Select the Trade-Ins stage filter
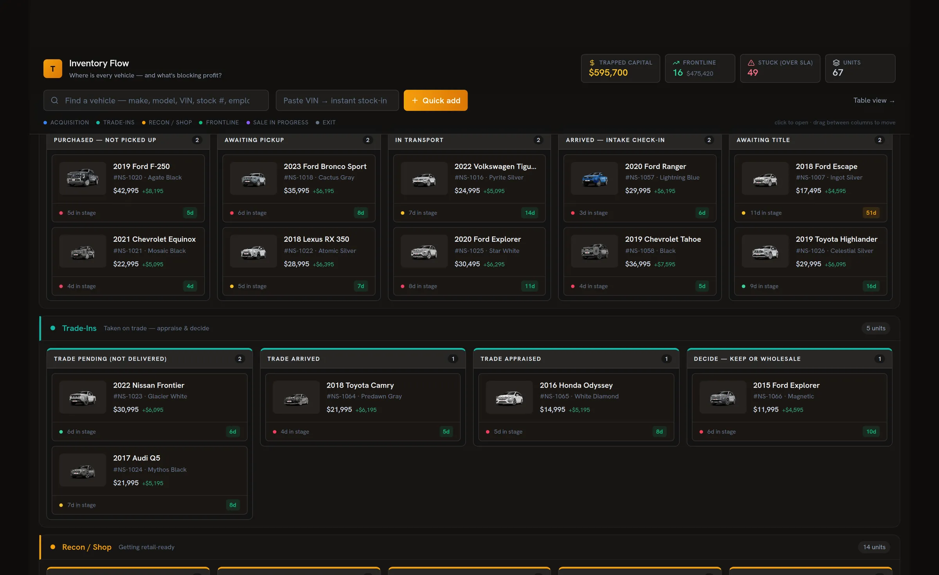 115,122
